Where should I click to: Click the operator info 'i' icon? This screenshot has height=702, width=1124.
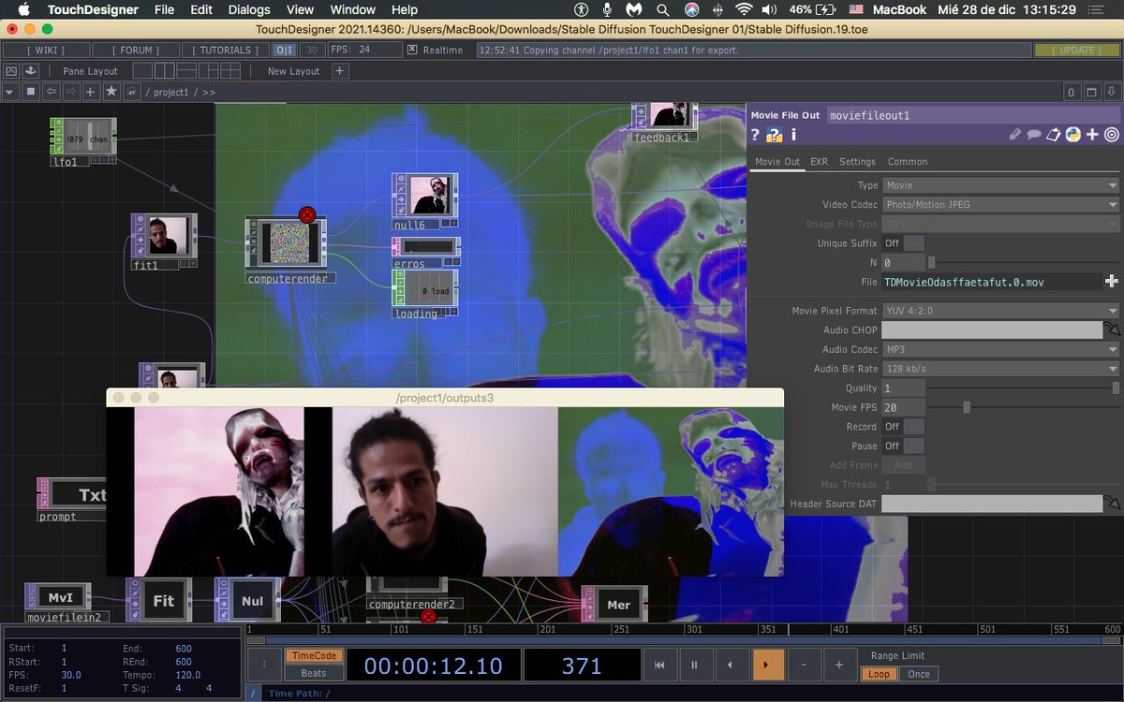[793, 135]
